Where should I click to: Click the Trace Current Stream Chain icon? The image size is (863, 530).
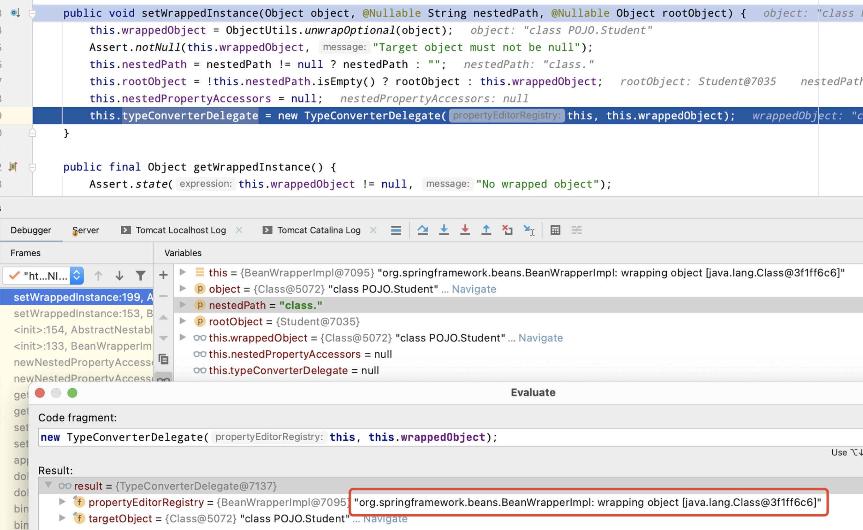click(576, 230)
